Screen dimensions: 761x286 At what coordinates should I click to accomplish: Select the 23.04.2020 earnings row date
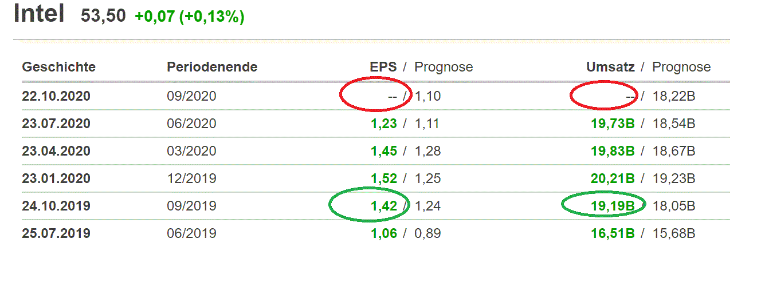click(x=56, y=151)
